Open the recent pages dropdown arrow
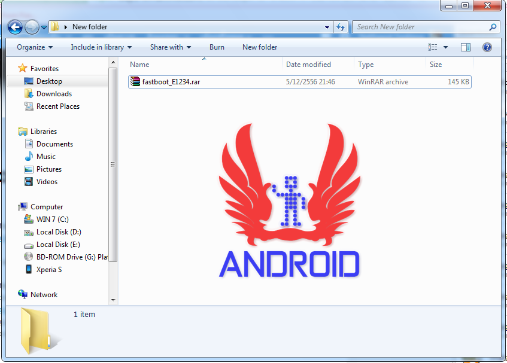This screenshot has width=507, height=363. coord(44,28)
